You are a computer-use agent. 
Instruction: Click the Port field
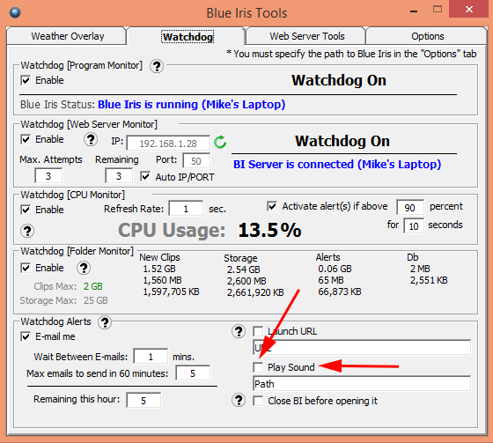point(196,161)
